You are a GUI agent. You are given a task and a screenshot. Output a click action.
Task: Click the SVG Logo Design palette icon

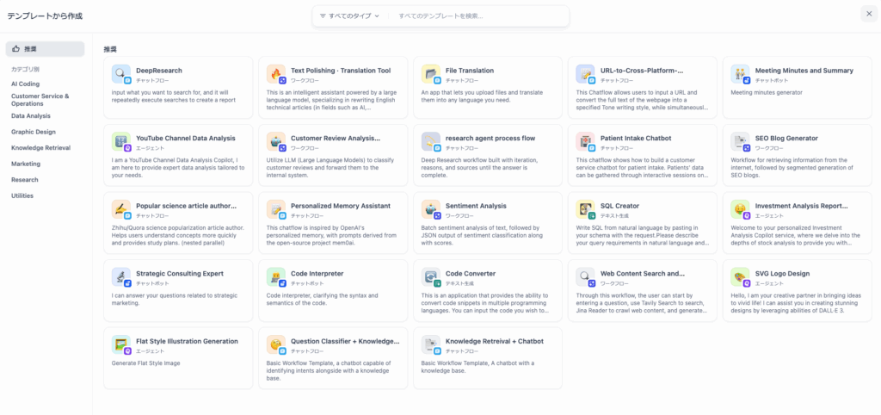[x=741, y=277]
